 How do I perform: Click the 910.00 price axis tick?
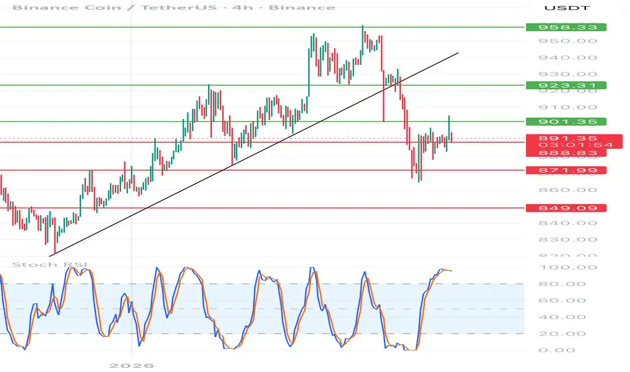pos(567,108)
